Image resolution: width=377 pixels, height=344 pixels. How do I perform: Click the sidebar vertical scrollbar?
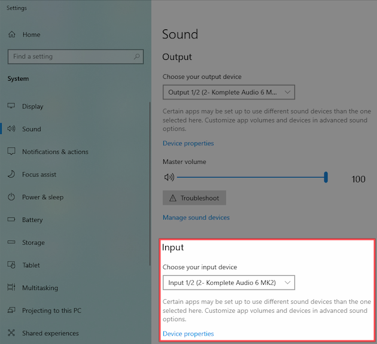click(150, 184)
